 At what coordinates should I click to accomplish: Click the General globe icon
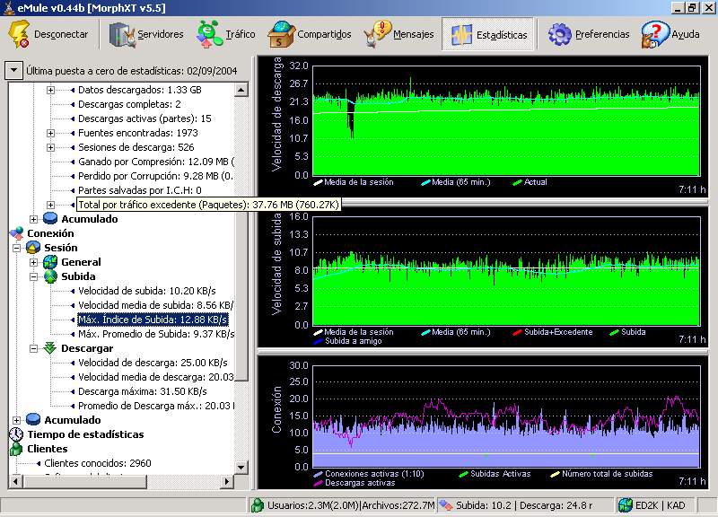(x=50, y=262)
